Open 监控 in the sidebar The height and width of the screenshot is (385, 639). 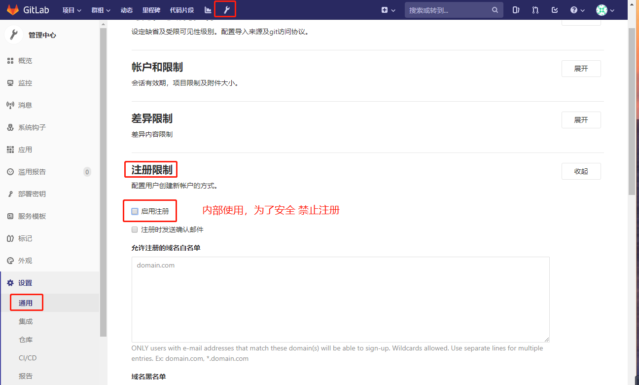tap(25, 83)
